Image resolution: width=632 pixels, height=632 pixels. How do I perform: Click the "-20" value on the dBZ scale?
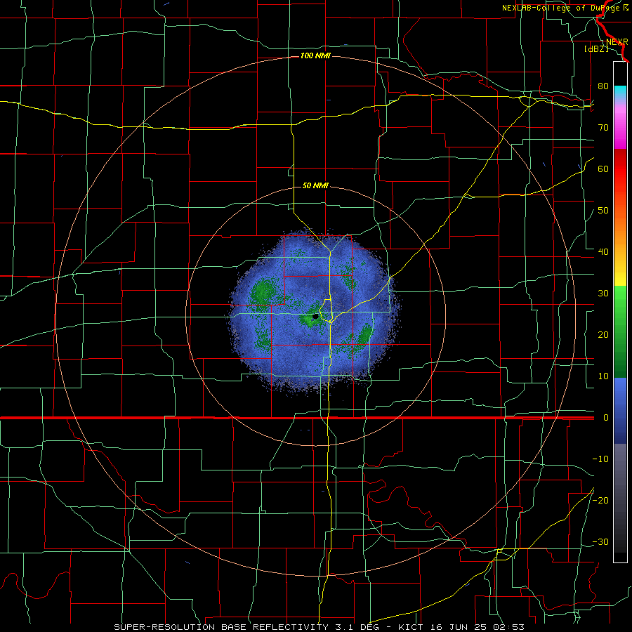600,500
